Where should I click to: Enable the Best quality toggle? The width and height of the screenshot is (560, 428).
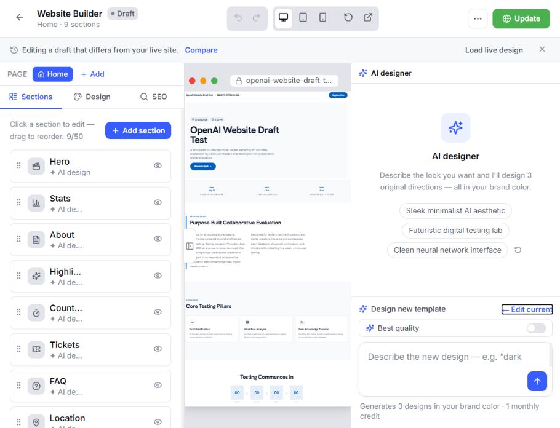536,328
